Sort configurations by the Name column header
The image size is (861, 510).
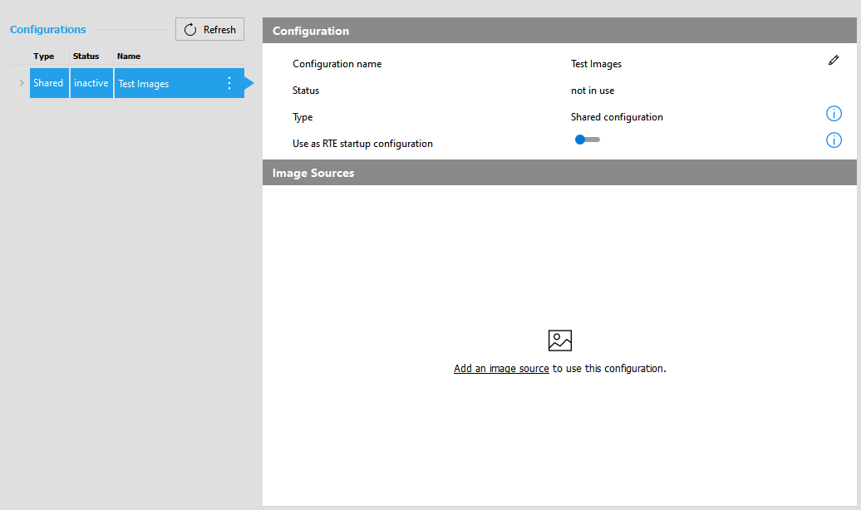click(129, 56)
